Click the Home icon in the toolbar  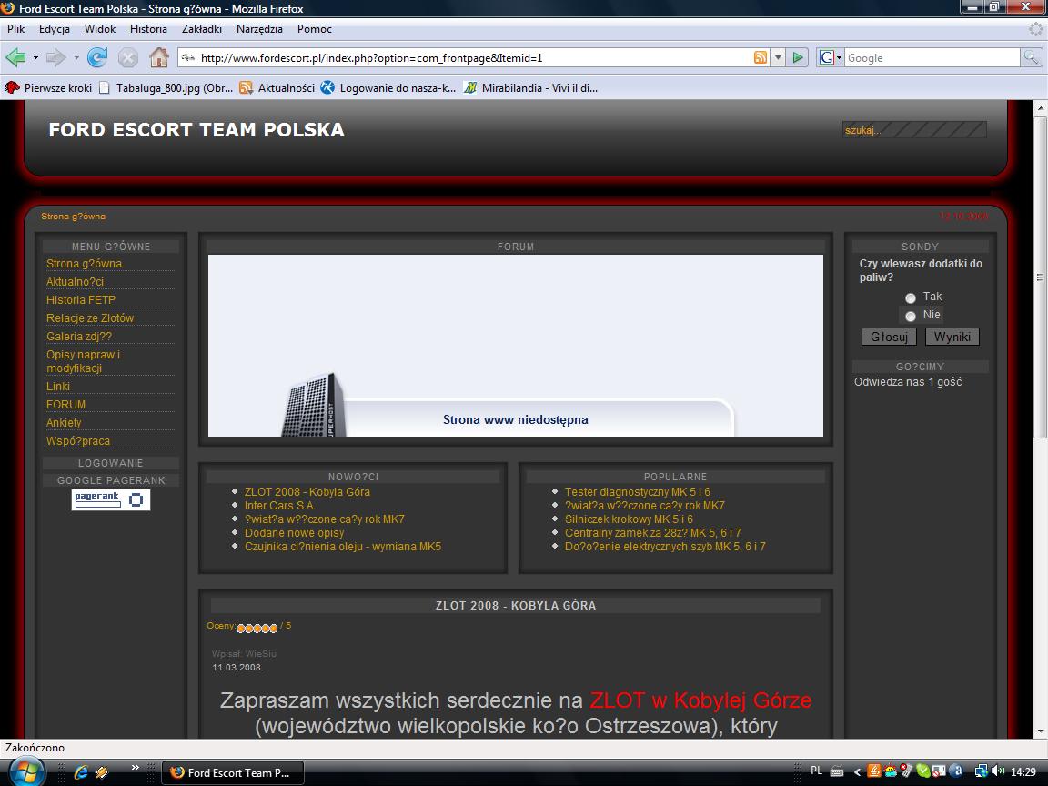[x=159, y=57]
